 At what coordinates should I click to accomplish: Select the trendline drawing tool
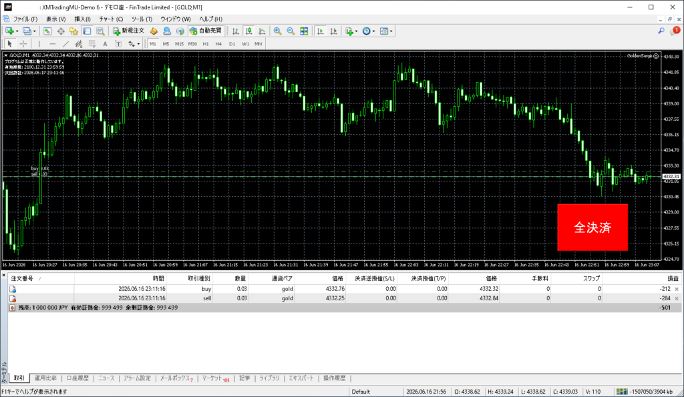[x=65, y=43]
